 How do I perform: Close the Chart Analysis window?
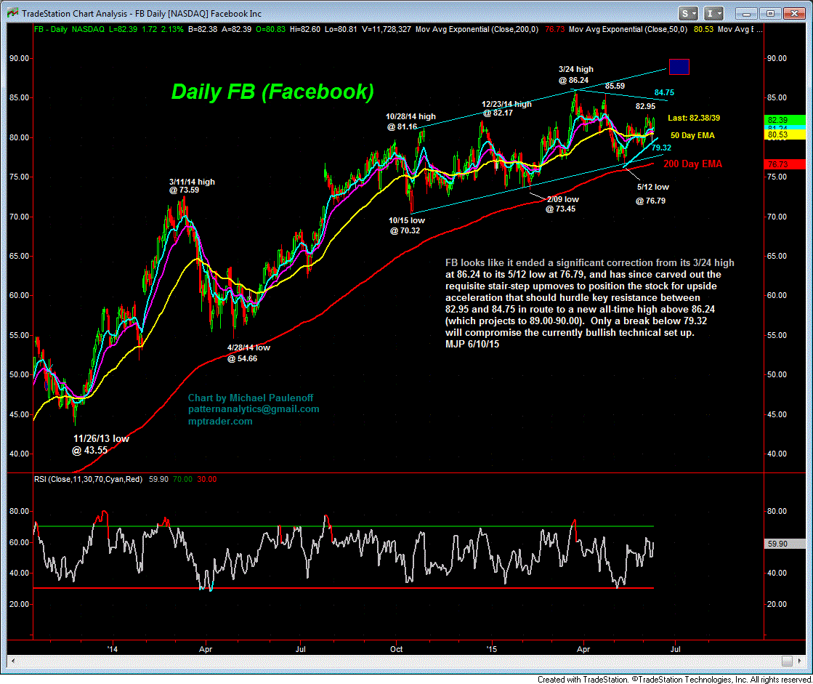coord(794,14)
